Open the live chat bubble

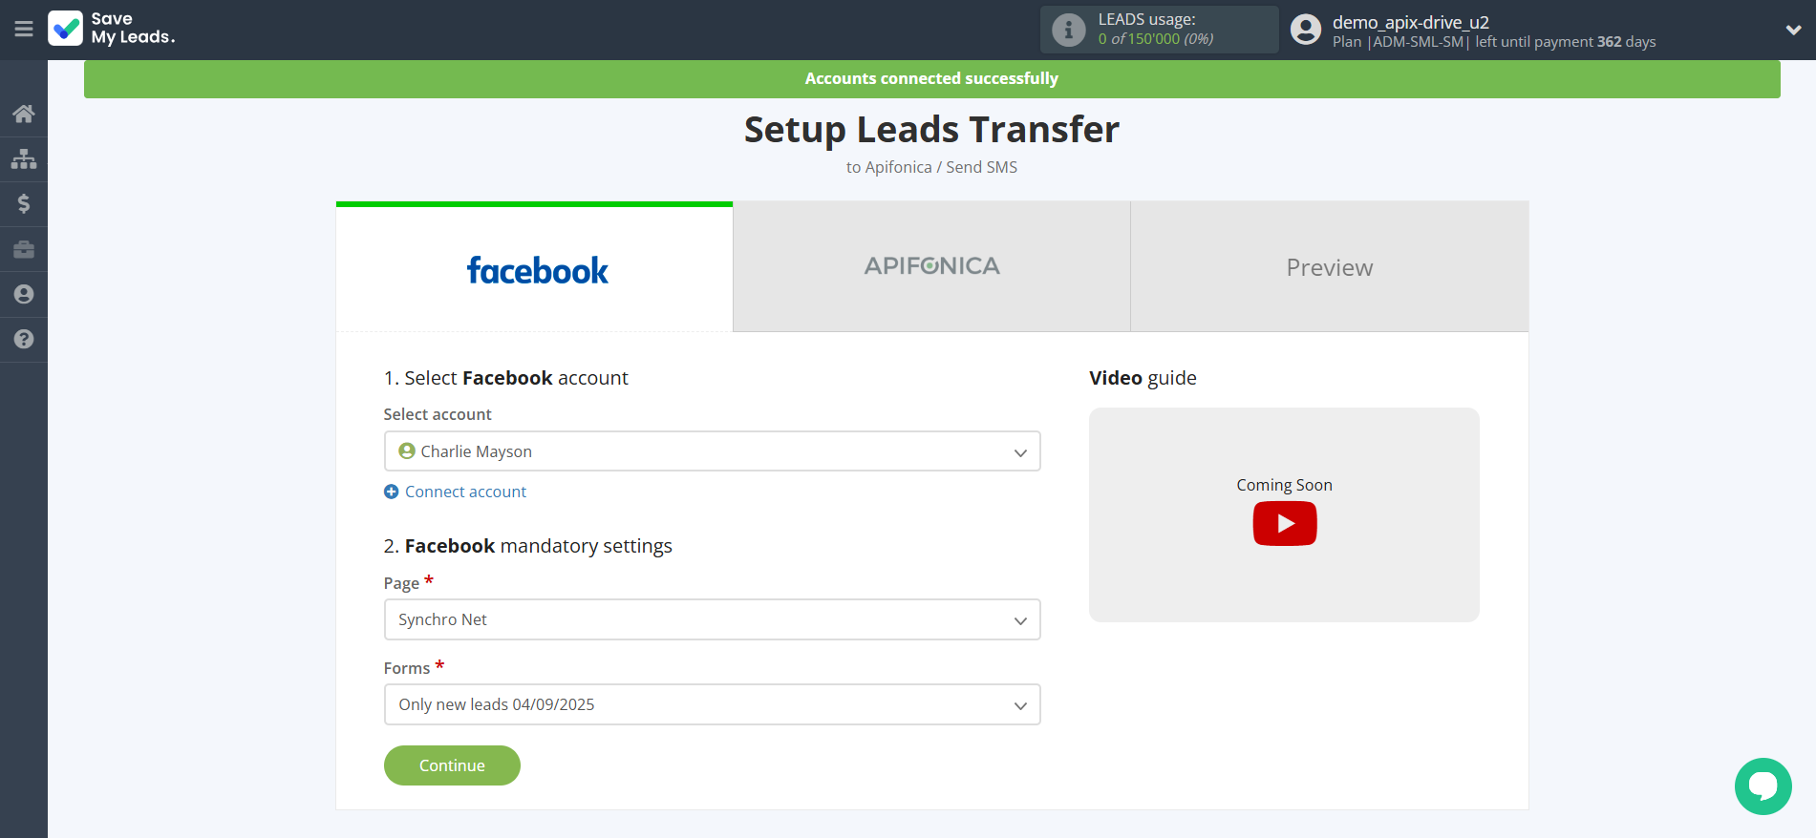1763,786
